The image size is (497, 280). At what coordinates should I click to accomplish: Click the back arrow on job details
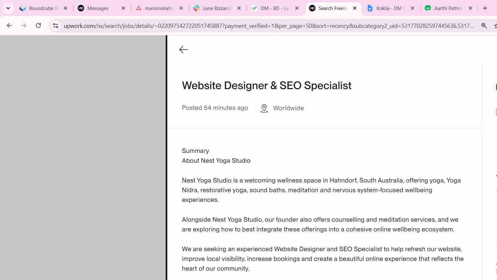click(183, 50)
